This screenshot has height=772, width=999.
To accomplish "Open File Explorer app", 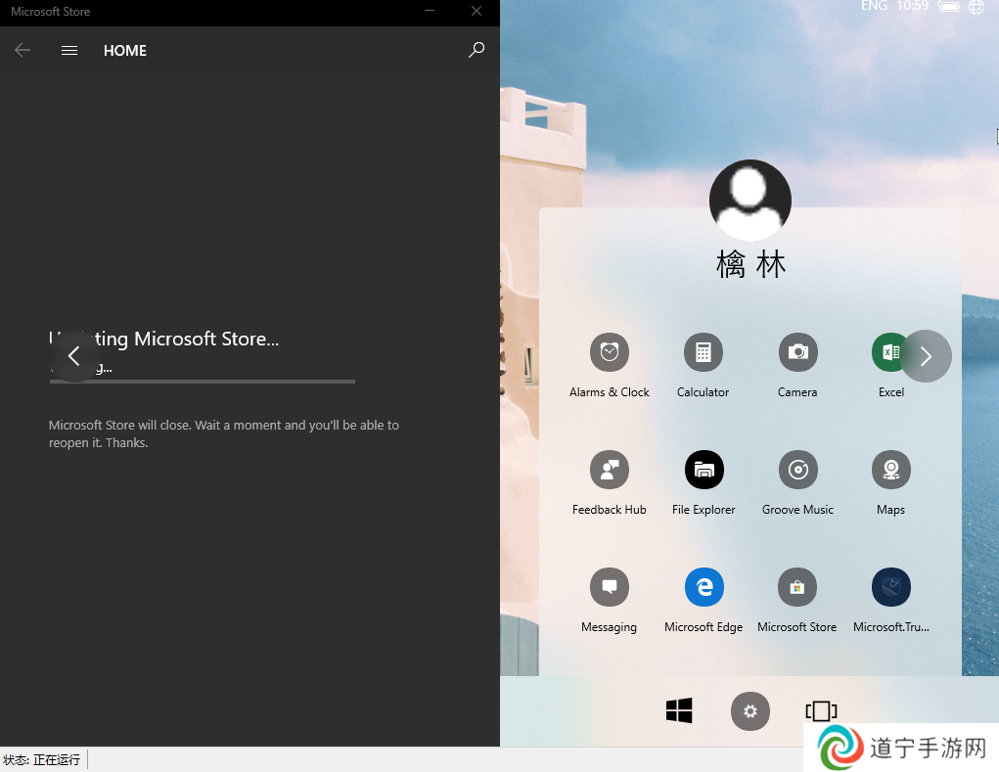I will (x=704, y=470).
